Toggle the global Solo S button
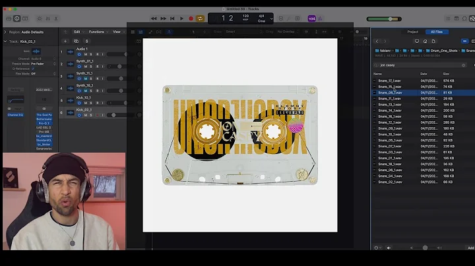Viewport: 475px width, 266px height. click(x=86, y=41)
